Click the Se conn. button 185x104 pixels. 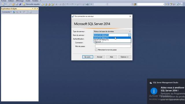pos(88,57)
